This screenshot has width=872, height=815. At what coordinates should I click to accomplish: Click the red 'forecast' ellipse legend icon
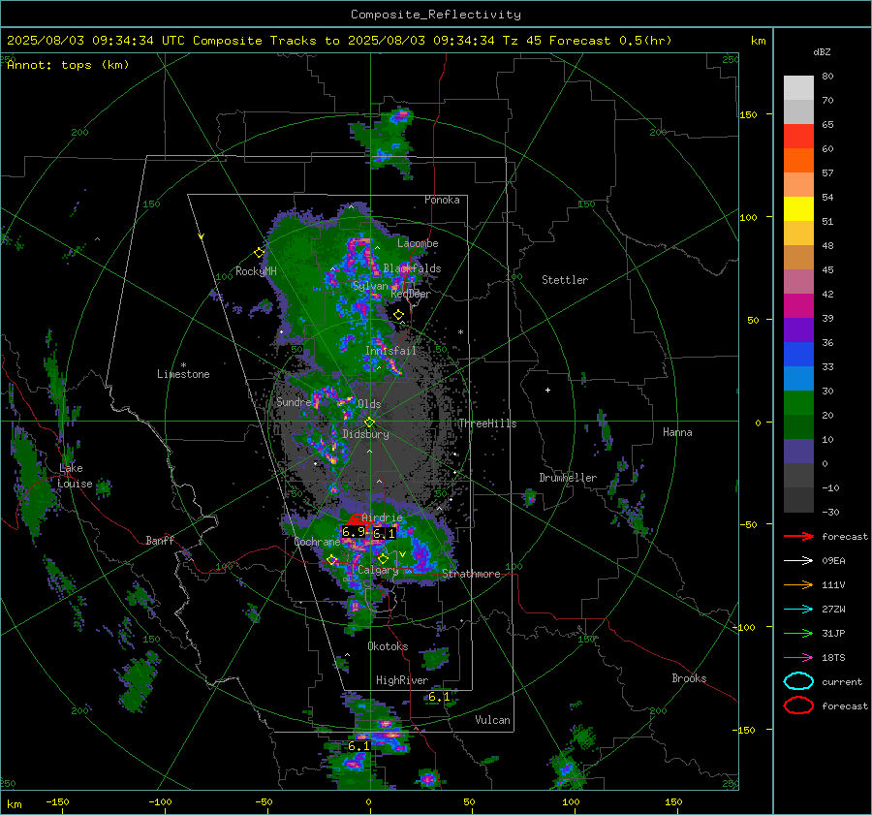[798, 705]
